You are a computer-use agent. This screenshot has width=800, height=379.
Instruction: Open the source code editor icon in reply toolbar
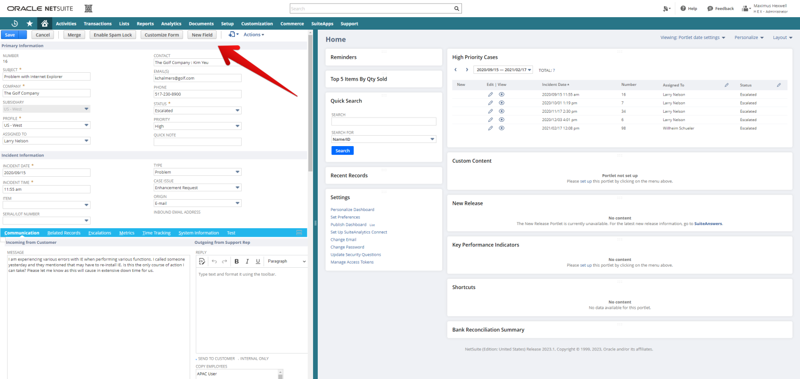click(202, 261)
